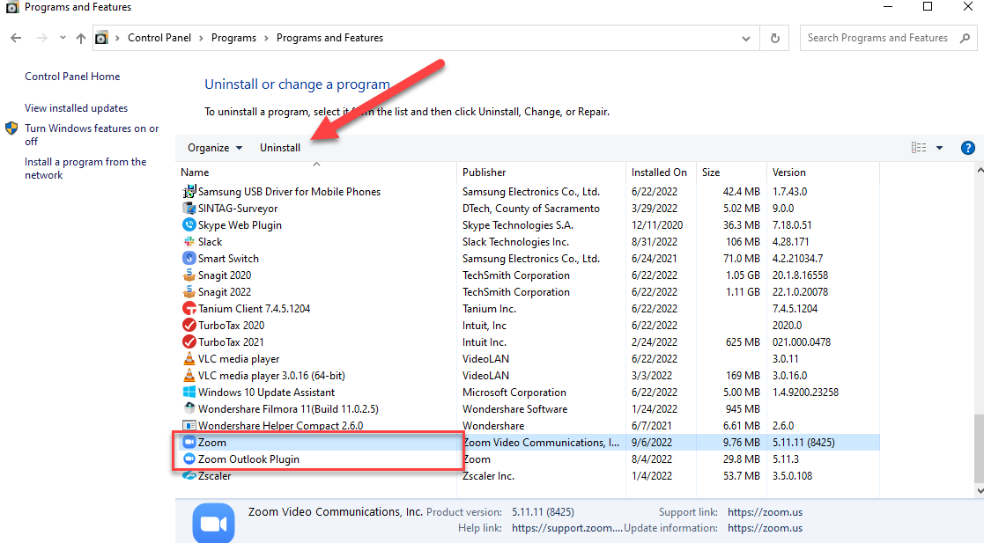Click the TurboTax 2021 checkmark icon
Image resolution: width=984 pixels, height=543 pixels.
pos(189,341)
